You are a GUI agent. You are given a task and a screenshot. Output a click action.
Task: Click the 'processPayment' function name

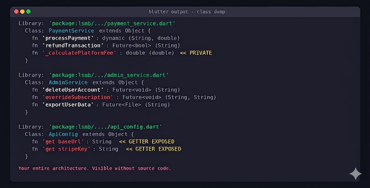coord(68,38)
